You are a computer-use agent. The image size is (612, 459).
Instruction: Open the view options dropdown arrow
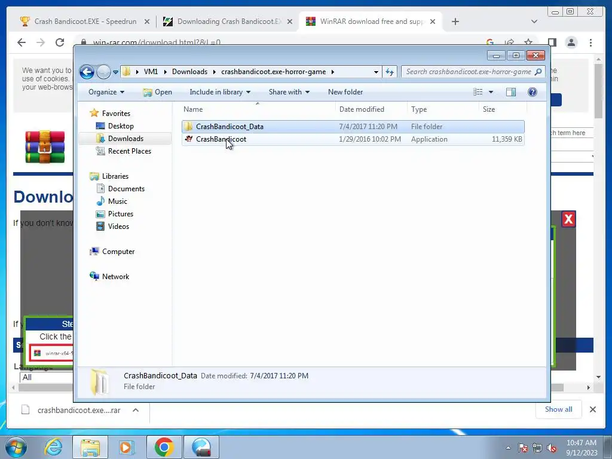point(491,92)
